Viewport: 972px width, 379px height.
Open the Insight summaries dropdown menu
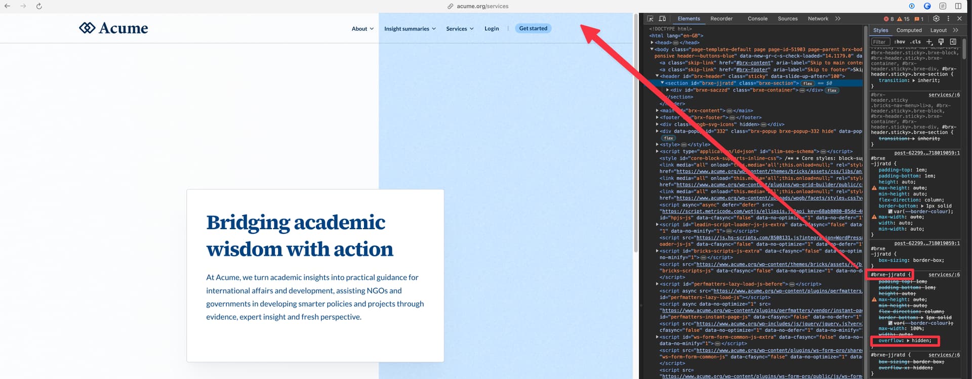click(410, 29)
